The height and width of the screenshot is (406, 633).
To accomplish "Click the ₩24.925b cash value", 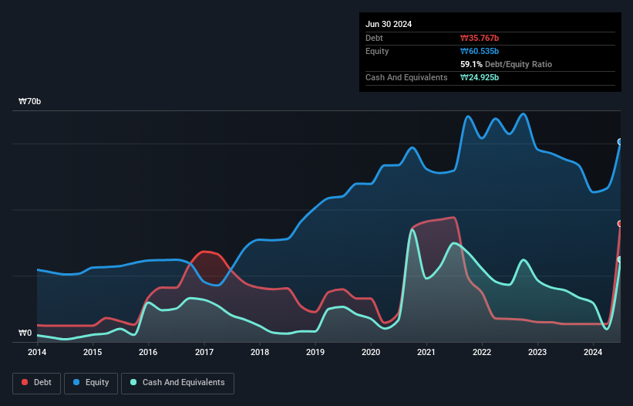I will pos(480,77).
